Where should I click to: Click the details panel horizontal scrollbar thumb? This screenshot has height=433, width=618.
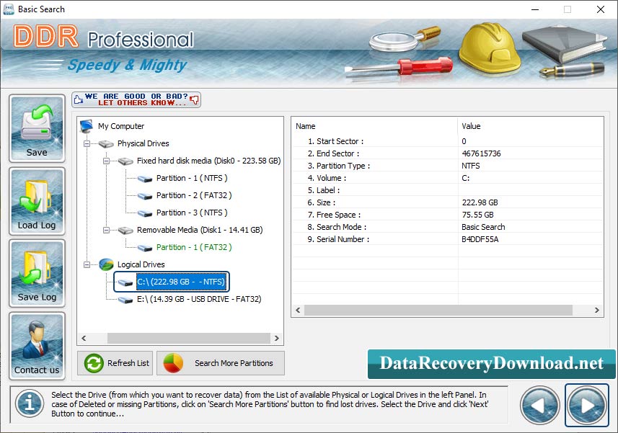438,311
